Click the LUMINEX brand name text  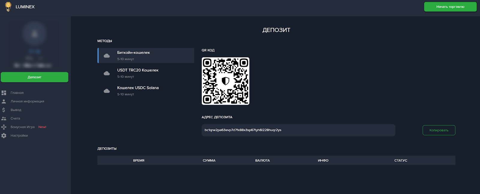25,7
